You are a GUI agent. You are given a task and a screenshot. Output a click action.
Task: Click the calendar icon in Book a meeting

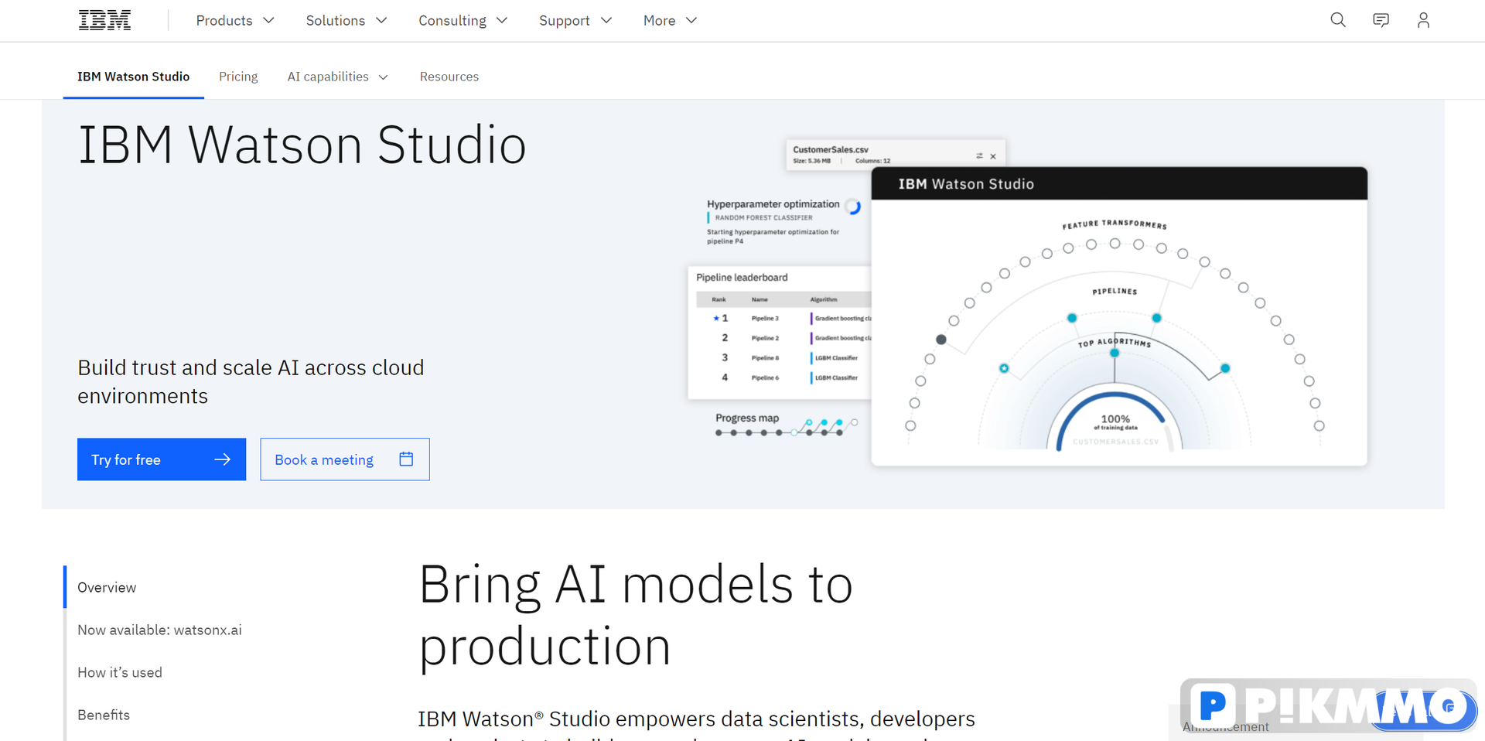(406, 459)
